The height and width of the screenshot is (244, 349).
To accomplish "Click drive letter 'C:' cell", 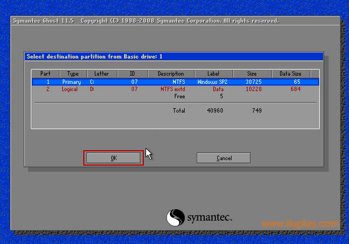I will coord(92,82).
